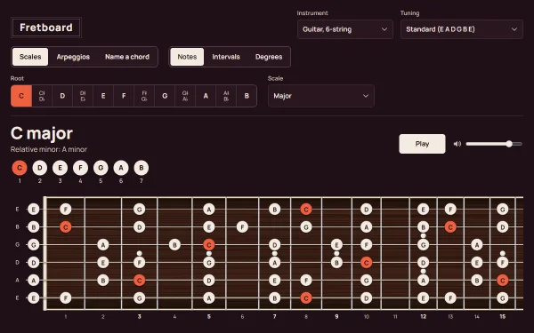The height and width of the screenshot is (333, 534).
Task: Choose A as the root note
Action: pos(206,96)
